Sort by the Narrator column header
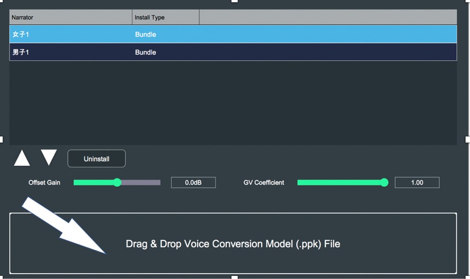470x279 pixels. (x=70, y=17)
